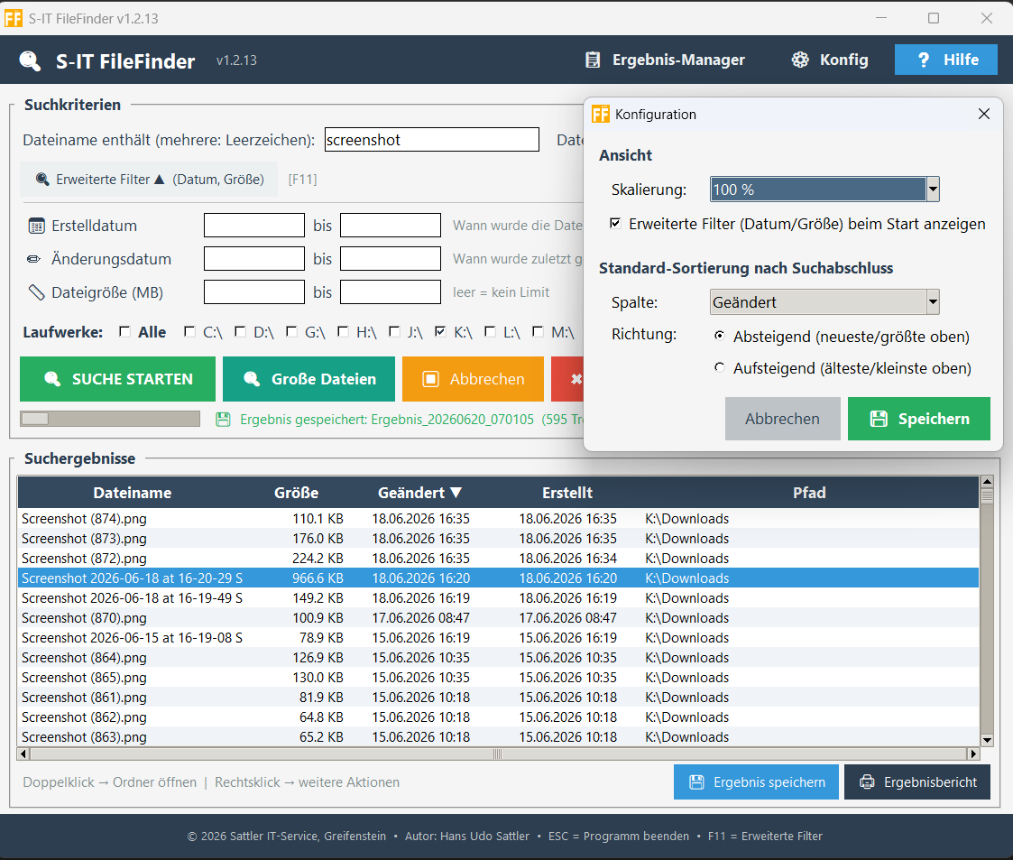Sort results by Geändert column
The height and width of the screenshot is (860, 1013).
pos(420,493)
